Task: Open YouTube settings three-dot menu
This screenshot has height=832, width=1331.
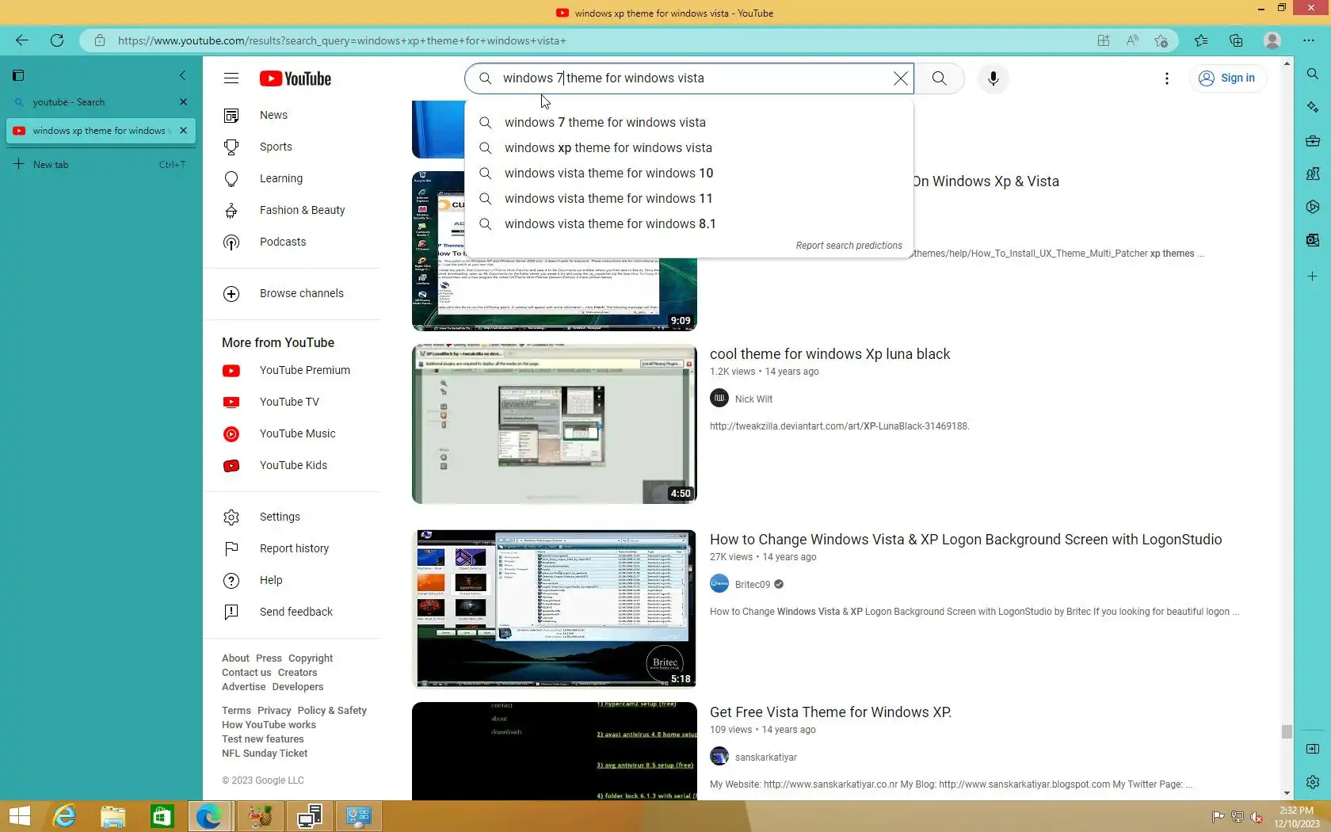Action: click(x=1166, y=78)
